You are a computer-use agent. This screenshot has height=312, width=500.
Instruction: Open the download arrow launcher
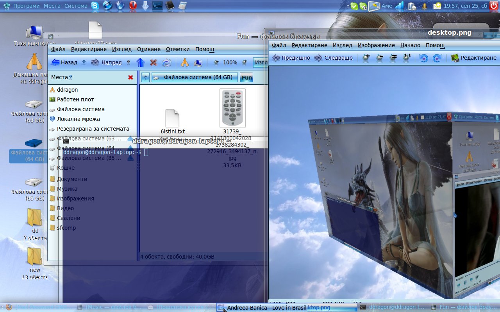point(145,6)
